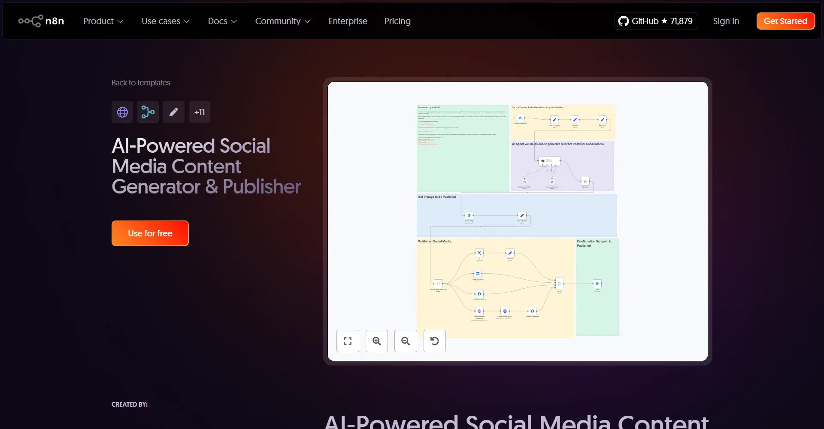Viewport: 824px width, 429px height.
Task: Click Sign in link in header
Action: pyautogui.click(x=726, y=21)
